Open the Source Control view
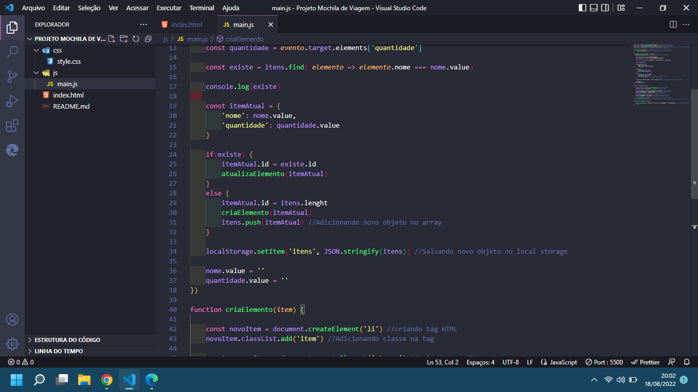 click(12, 77)
